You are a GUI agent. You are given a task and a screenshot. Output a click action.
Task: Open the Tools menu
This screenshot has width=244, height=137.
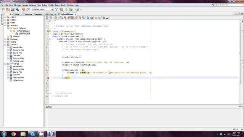[x=63, y=5]
